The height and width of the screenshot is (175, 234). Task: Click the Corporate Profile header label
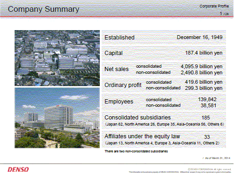click(214, 6)
